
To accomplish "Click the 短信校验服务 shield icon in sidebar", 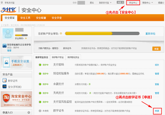I will (3, 45).
